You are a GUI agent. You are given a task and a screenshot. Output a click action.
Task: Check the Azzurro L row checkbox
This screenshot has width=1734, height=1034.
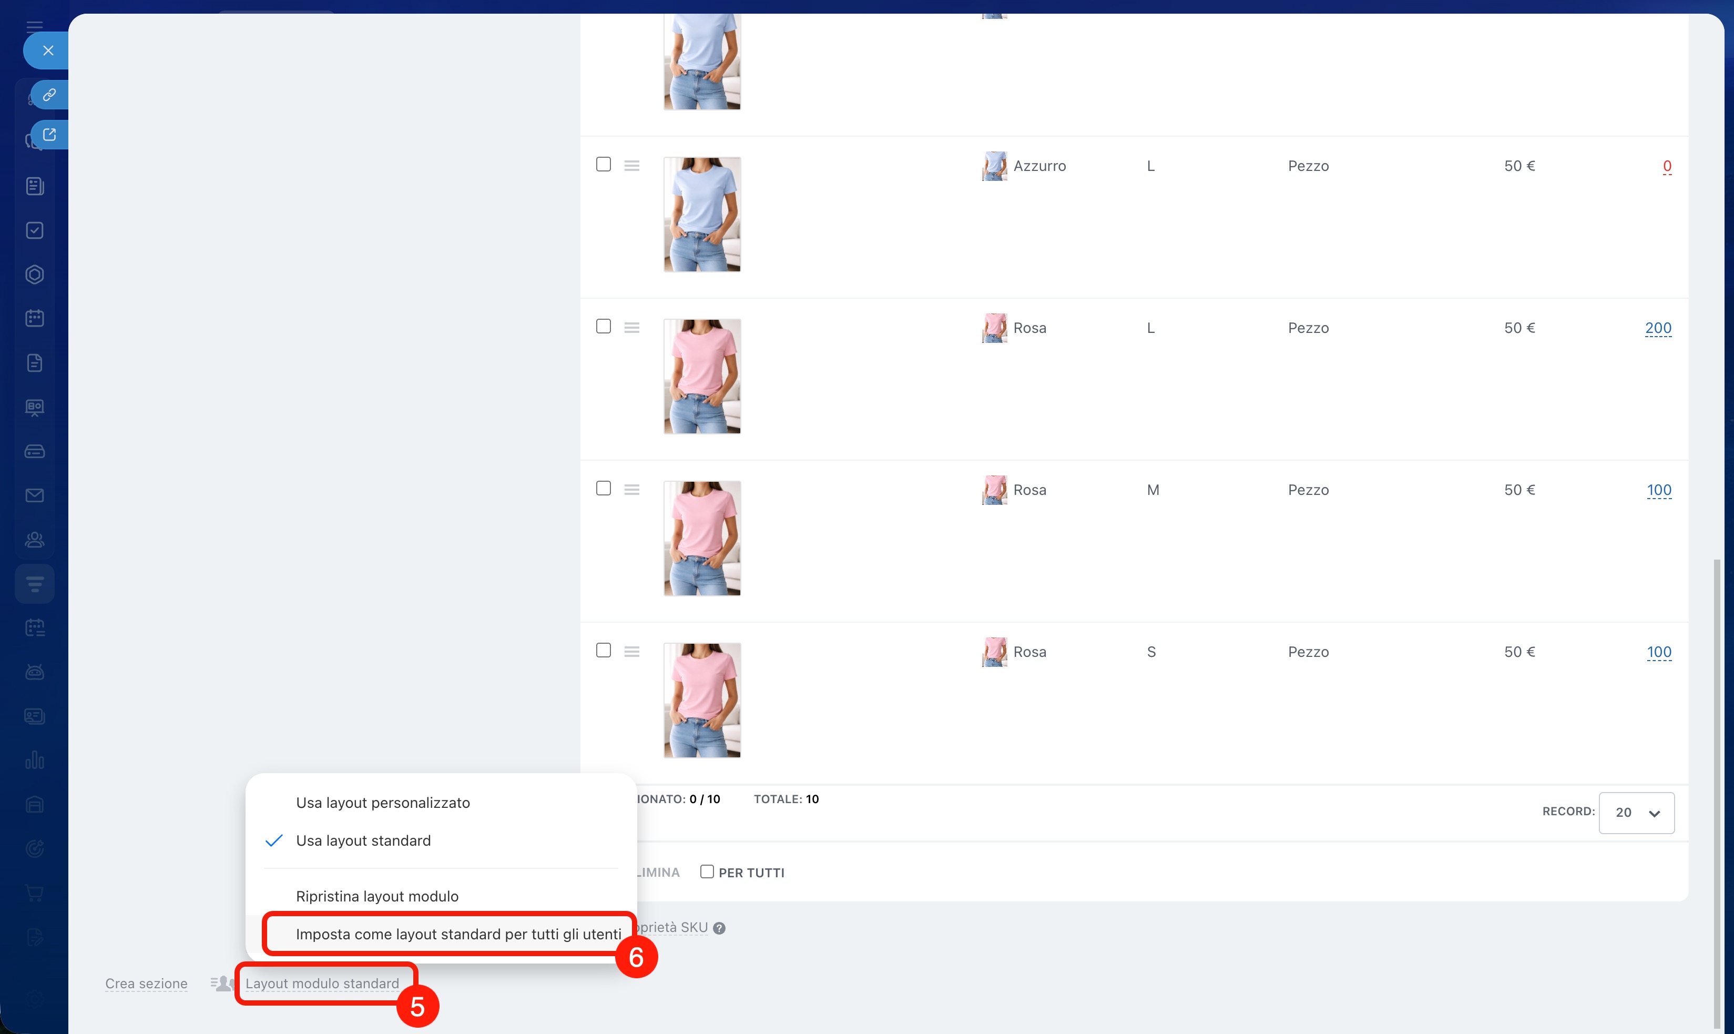coord(604,165)
